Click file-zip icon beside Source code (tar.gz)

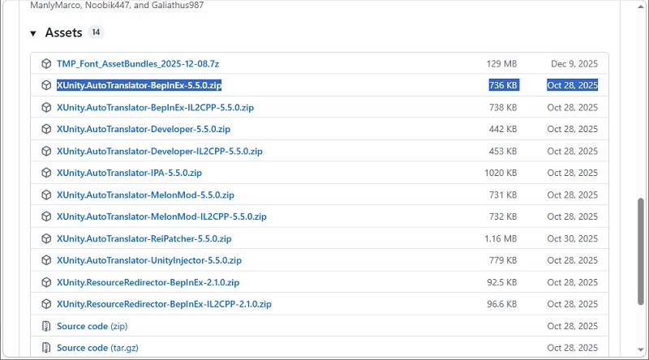[46, 348]
